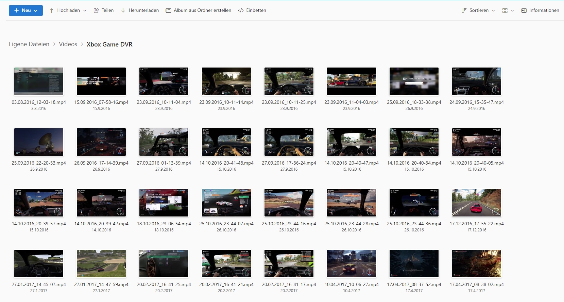Click file name 17.04.2017_08-38-02.mp4
The height and width of the screenshot is (302, 564).
[x=477, y=284]
